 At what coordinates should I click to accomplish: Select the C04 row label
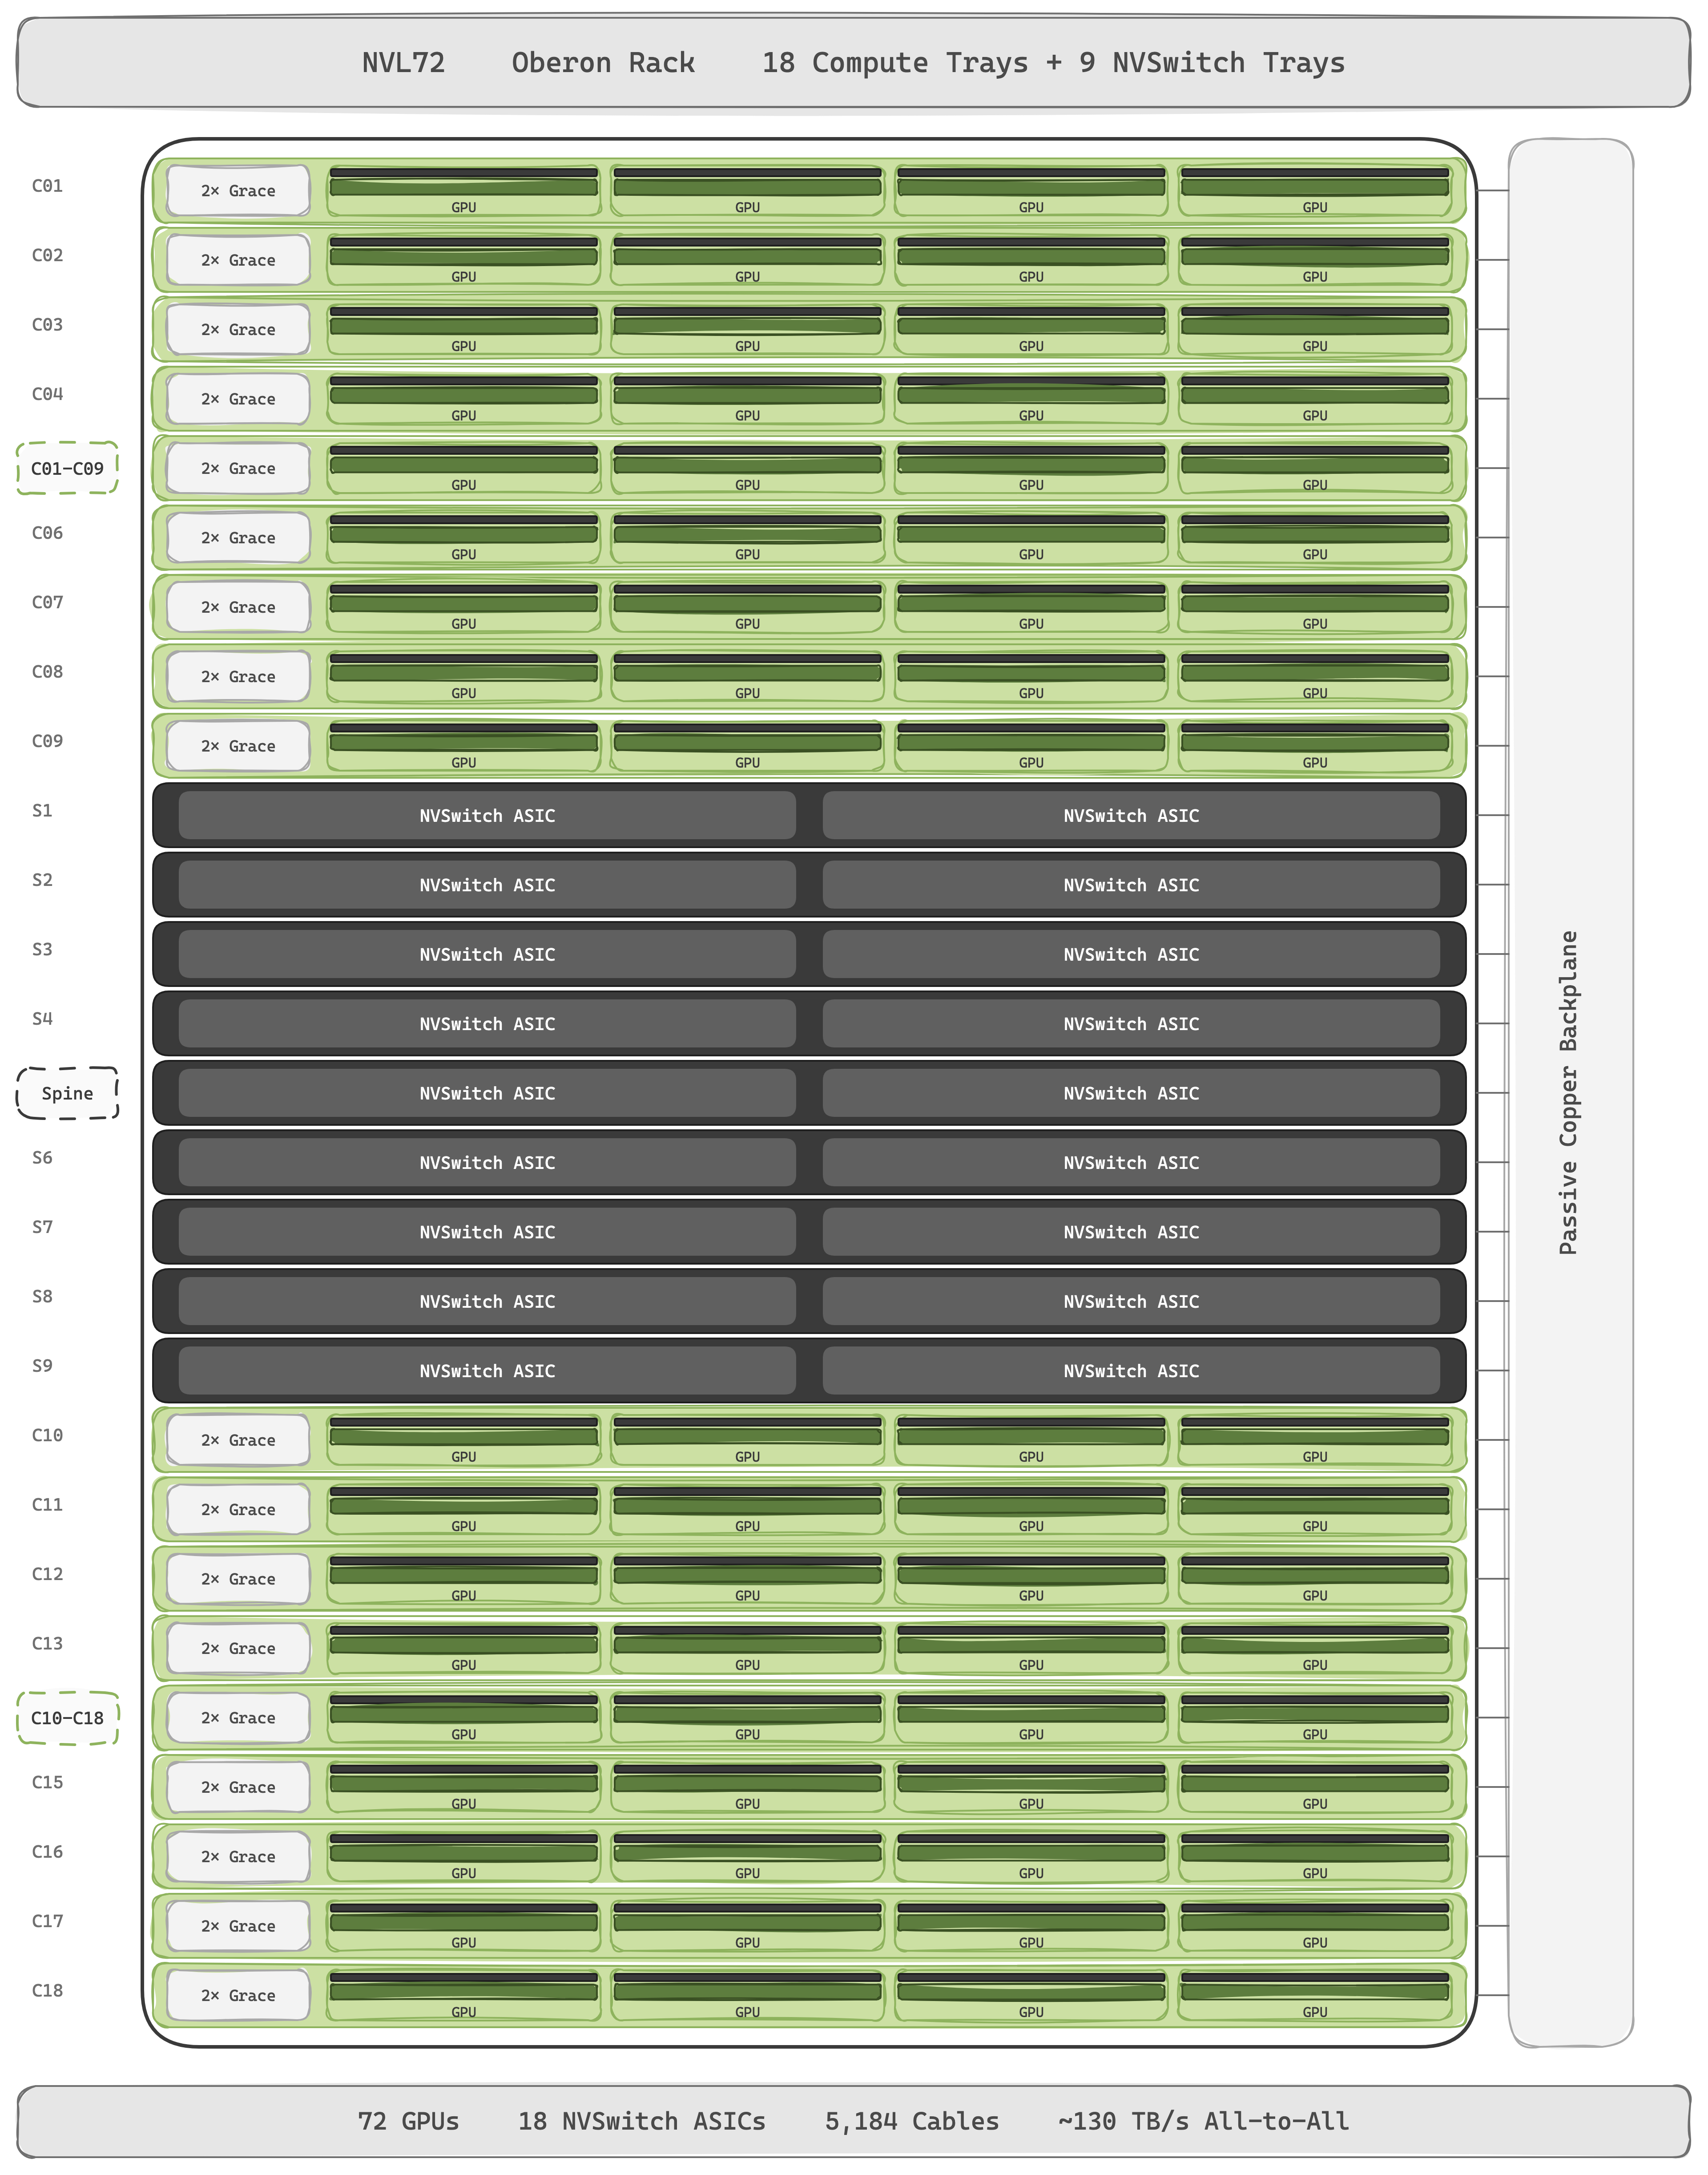pos(47,394)
